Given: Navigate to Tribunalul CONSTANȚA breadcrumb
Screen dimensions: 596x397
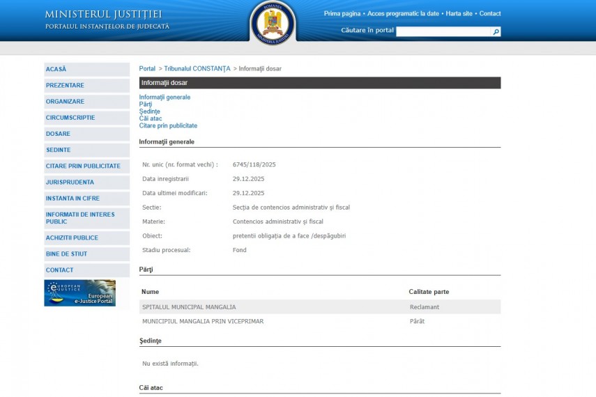Looking at the screenshot, I should point(197,69).
